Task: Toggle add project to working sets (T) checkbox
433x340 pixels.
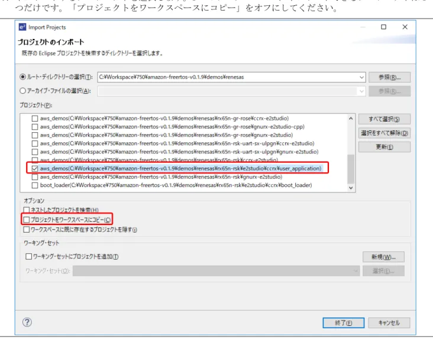Action: 29,257
